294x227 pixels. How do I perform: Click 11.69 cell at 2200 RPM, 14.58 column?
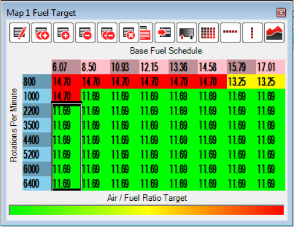click(212, 111)
